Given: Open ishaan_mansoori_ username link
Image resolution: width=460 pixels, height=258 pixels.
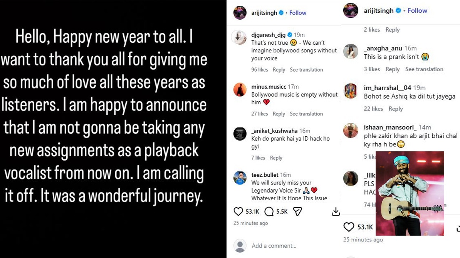Looking at the screenshot, I should click(390, 127).
